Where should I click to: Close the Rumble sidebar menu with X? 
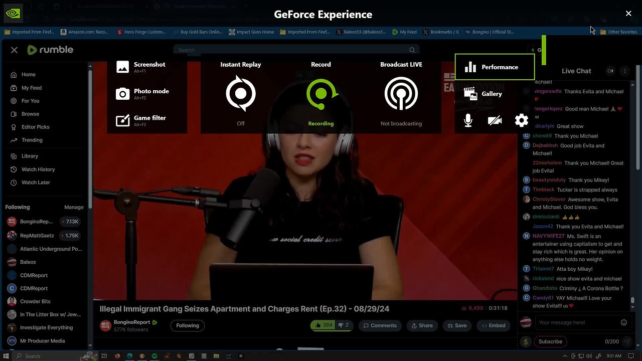click(14, 50)
